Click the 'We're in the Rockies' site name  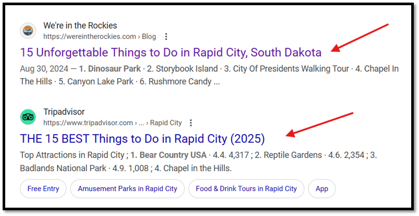80,26
